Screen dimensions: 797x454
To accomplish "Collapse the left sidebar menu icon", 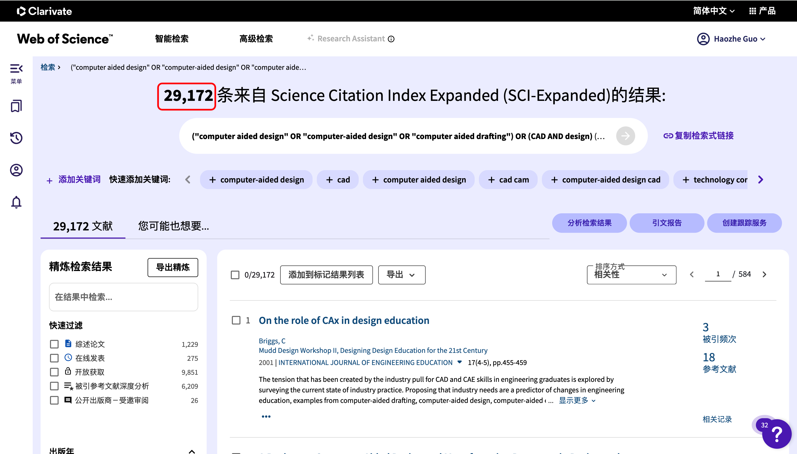I will point(16,68).
